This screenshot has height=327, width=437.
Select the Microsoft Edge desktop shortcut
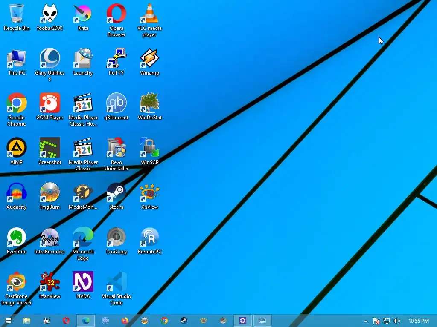[83, 244]
